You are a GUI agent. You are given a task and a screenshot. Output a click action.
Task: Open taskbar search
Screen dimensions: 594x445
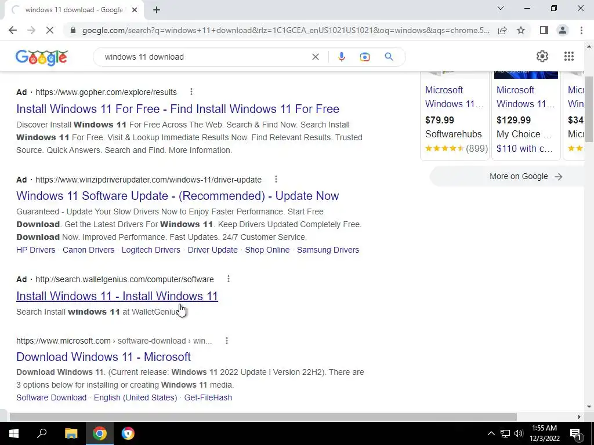tap(42, 433)
